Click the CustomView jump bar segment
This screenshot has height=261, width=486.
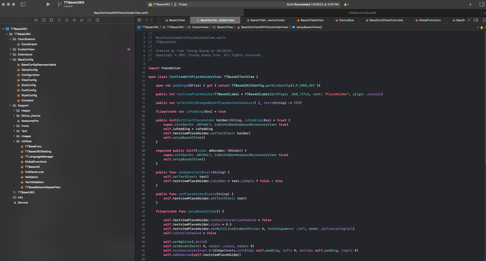198,27
